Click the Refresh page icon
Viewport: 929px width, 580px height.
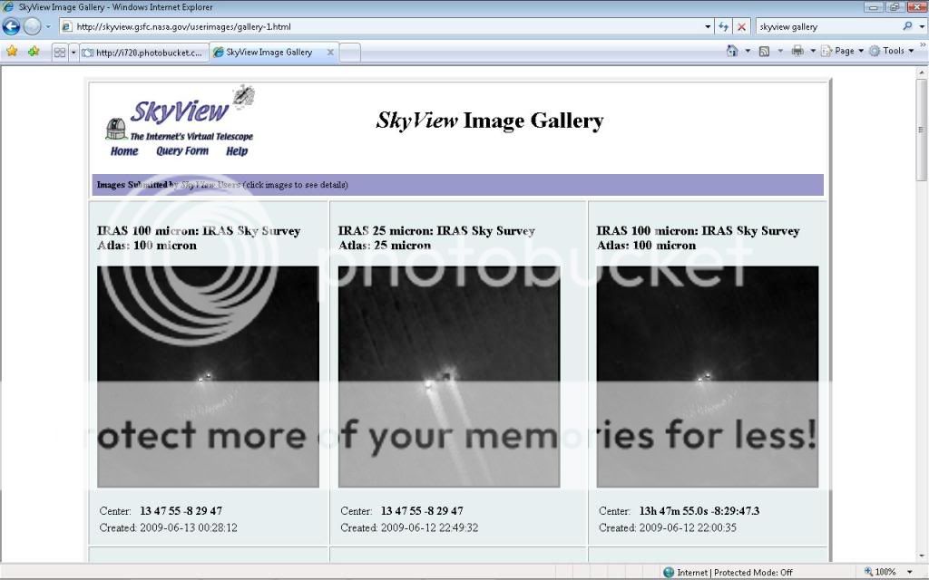pyautogui.click(x=723, y=27)
